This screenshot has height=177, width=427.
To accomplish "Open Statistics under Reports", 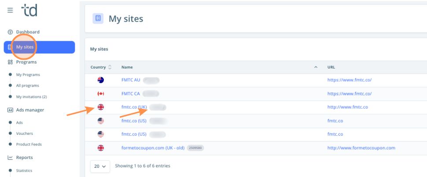I will click(24, 171).
